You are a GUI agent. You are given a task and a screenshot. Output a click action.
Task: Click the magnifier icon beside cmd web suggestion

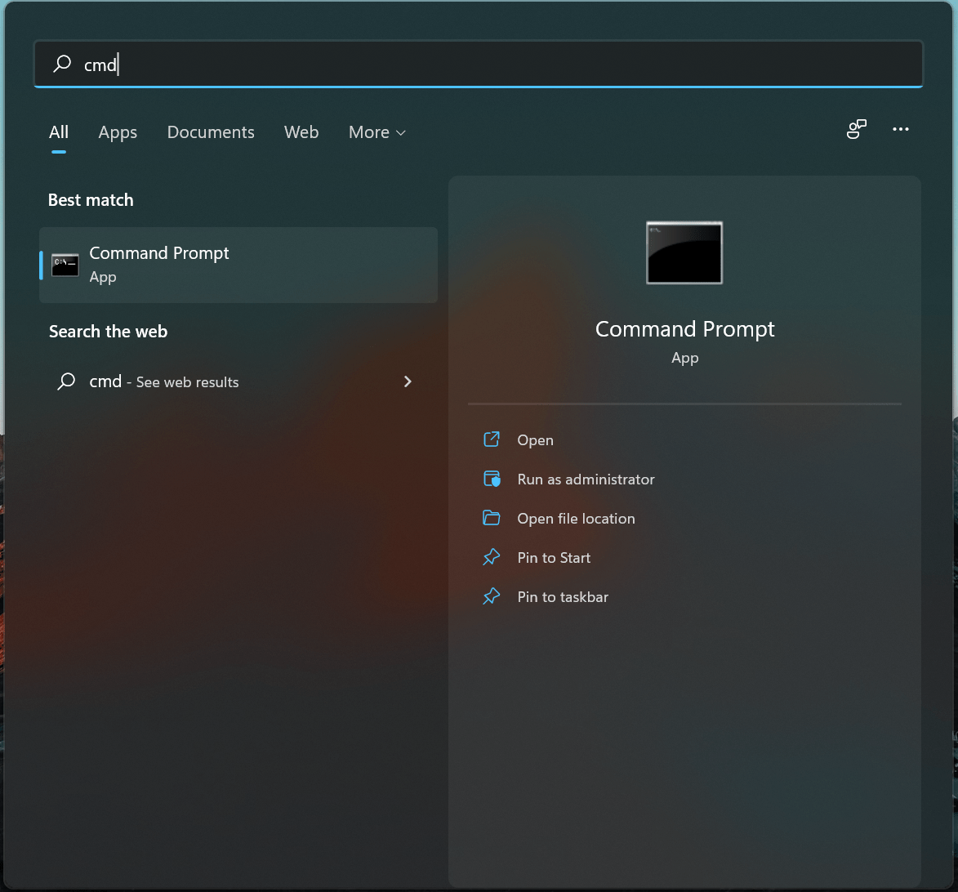tap(65, 381)
